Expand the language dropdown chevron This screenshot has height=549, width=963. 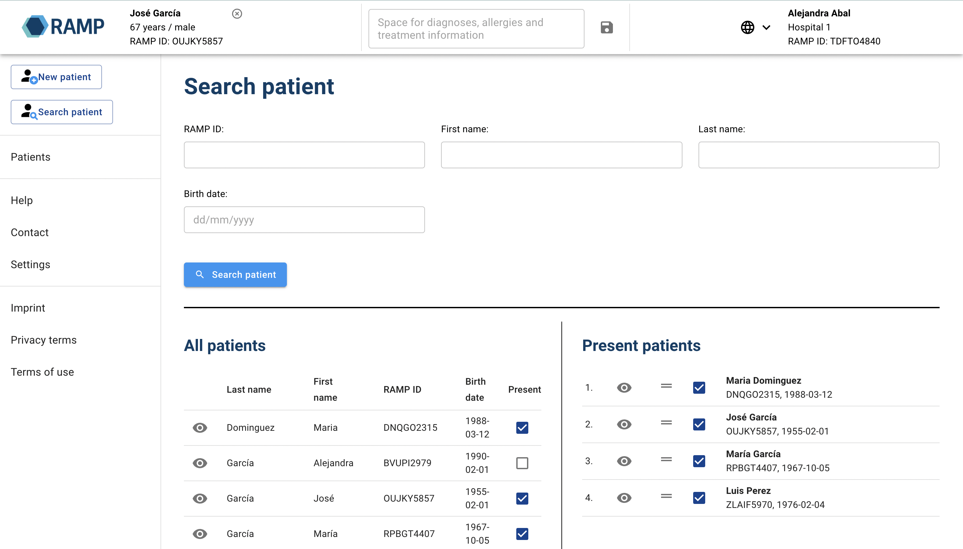[x=766, y=27]
